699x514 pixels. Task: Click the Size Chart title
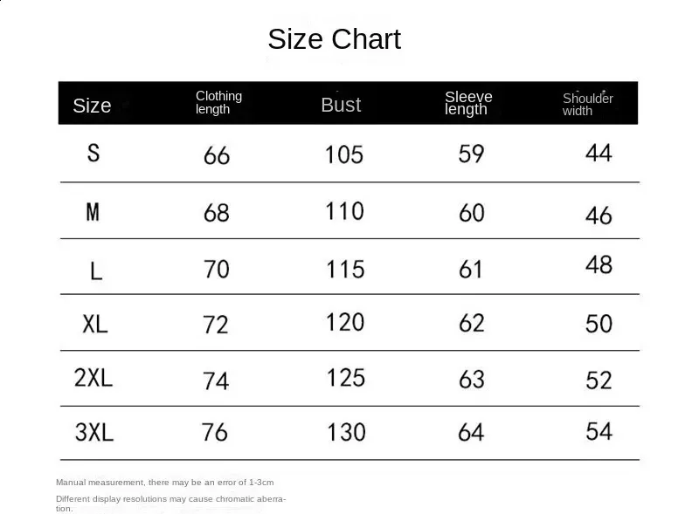tap(334, 39)
